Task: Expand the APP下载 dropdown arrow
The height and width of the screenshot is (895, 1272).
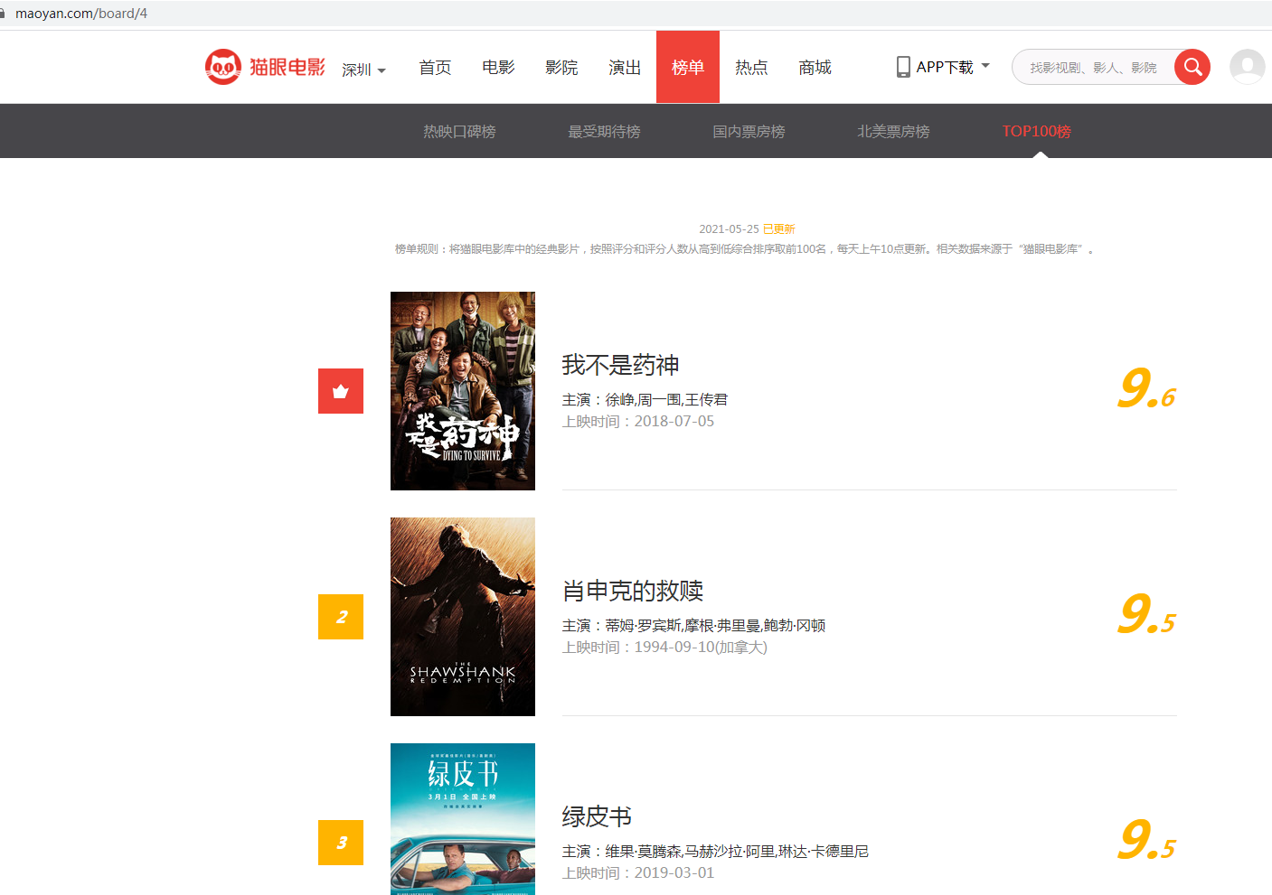Action: pyautogui.click(x=985, y=66)
